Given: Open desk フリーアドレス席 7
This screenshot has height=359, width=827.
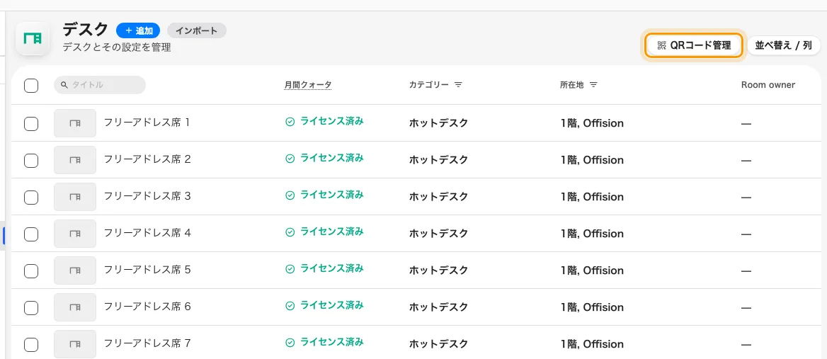Looking at the screenshot, I should [147, 344].
